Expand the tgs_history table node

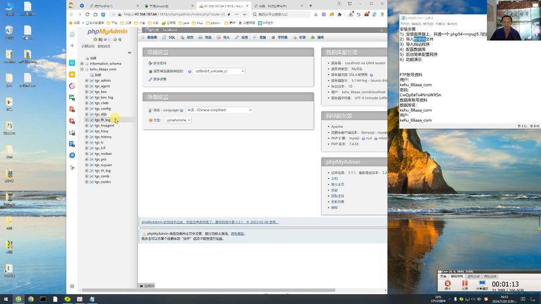click(x=86, y=137)
